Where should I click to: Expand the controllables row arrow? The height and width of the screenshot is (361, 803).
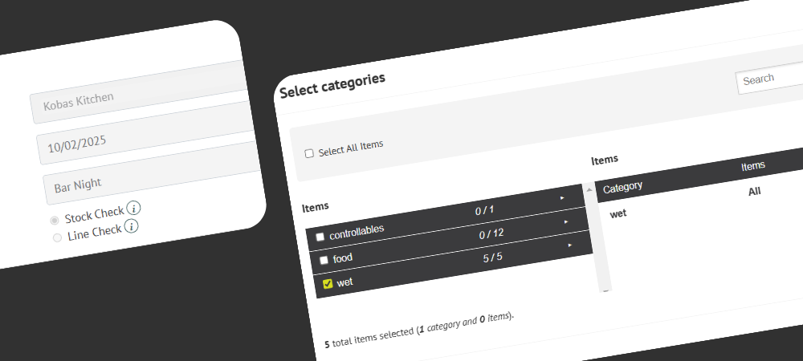click(562, 197)
